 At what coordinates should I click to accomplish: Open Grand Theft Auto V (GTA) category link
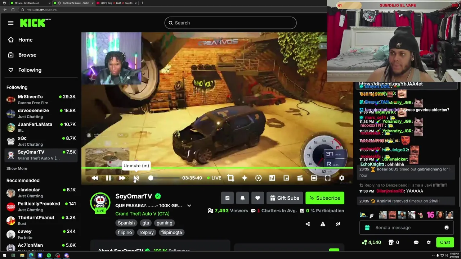142,214
